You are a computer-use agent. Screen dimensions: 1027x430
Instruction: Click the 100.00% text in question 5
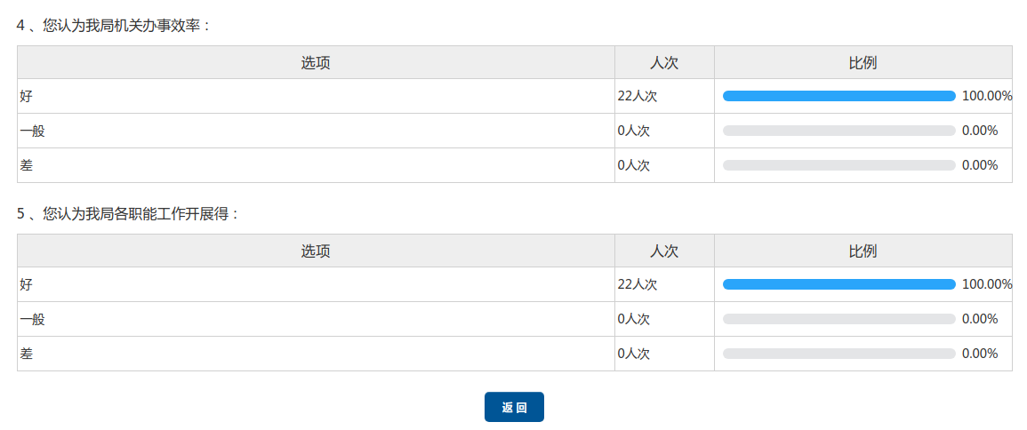pyautogui.click(x=987, y=284)
